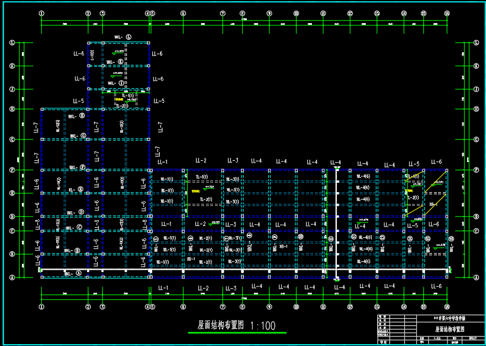Select vertical WKL- label with circled 10
This screenshot has height=346, width=486.
(x=301, y=242)
